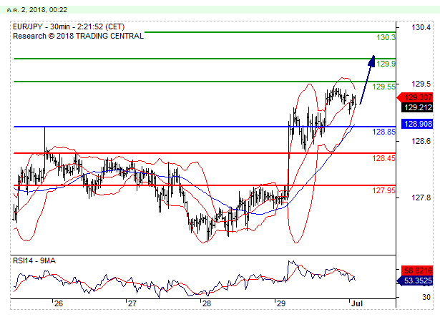Click the 30 level label on RSI axis
Viewport: 440px width, 317px height.
(x=426, y=297)
